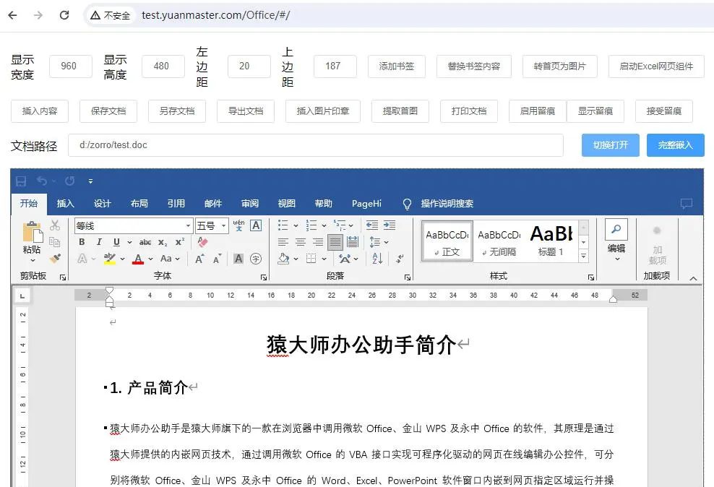
Task: Click the 添加书签 button
Action: (397, 66)
